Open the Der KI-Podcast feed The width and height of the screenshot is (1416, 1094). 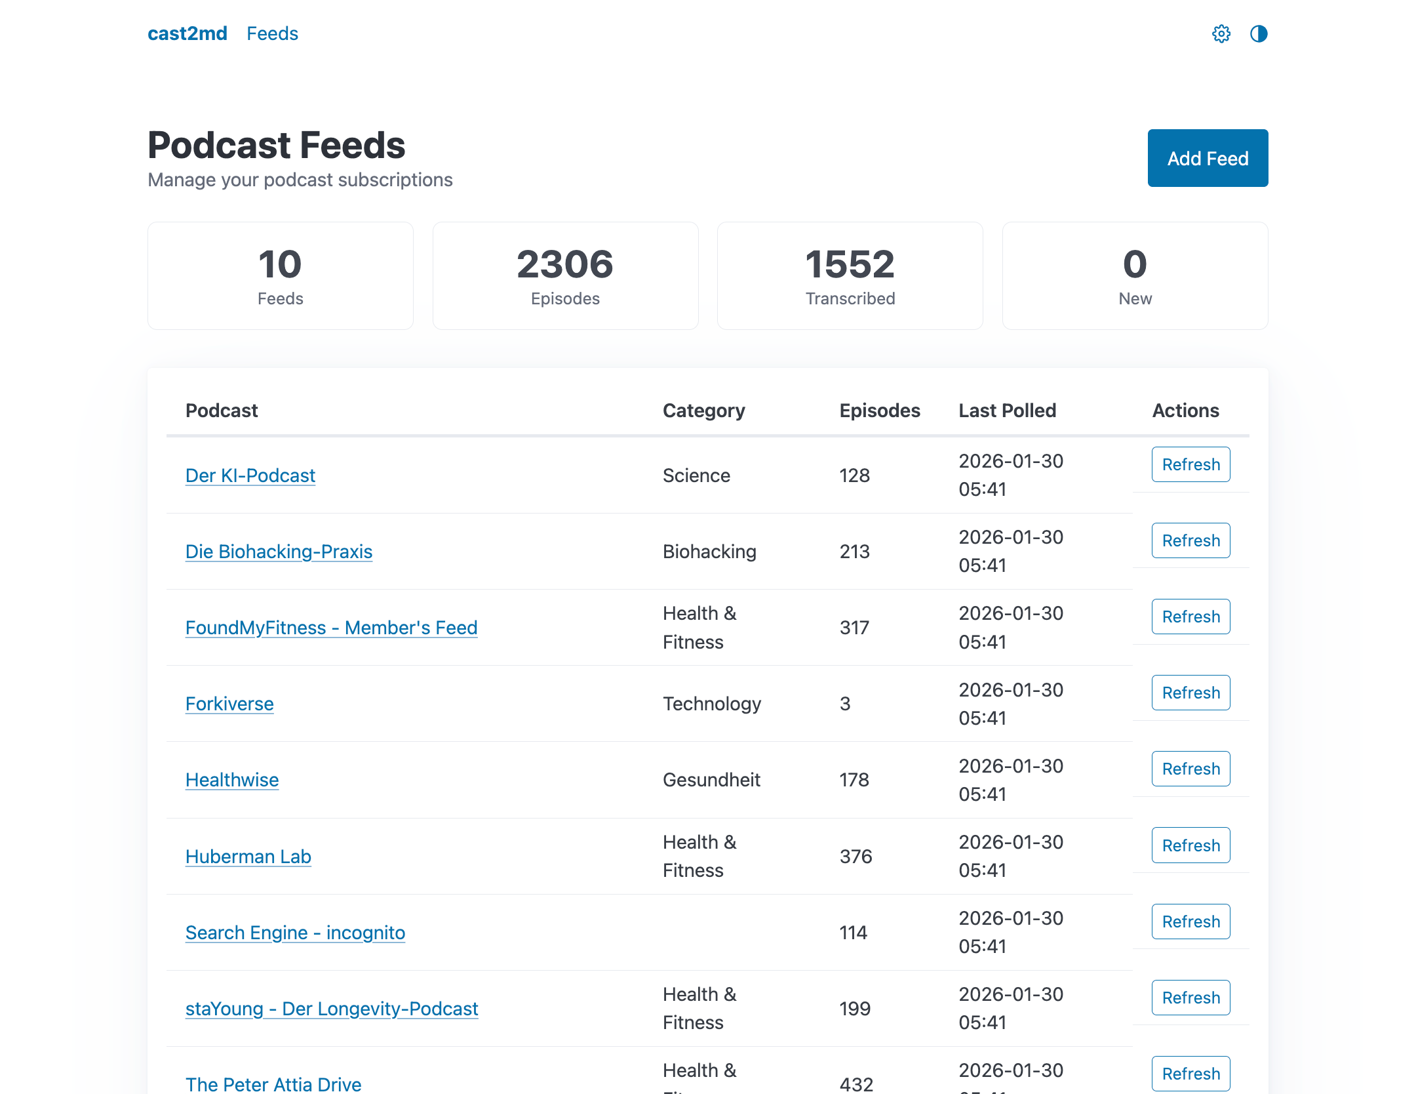[250, 475]
